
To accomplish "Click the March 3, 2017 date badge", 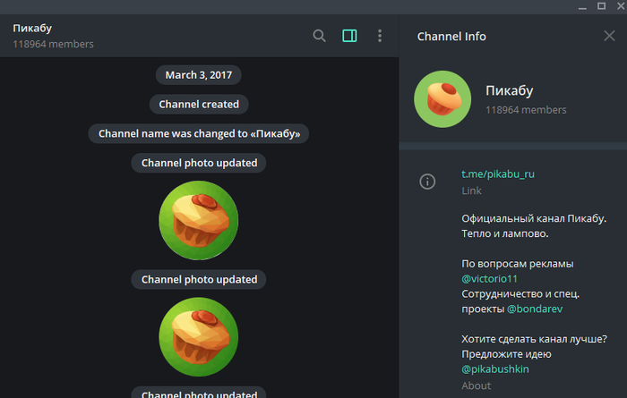I will pyautogui.click(x=199, y=75).
